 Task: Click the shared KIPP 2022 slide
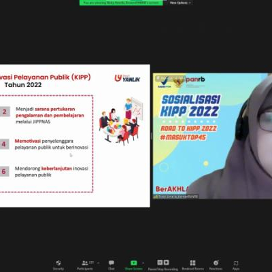click(x=75, y=136)
